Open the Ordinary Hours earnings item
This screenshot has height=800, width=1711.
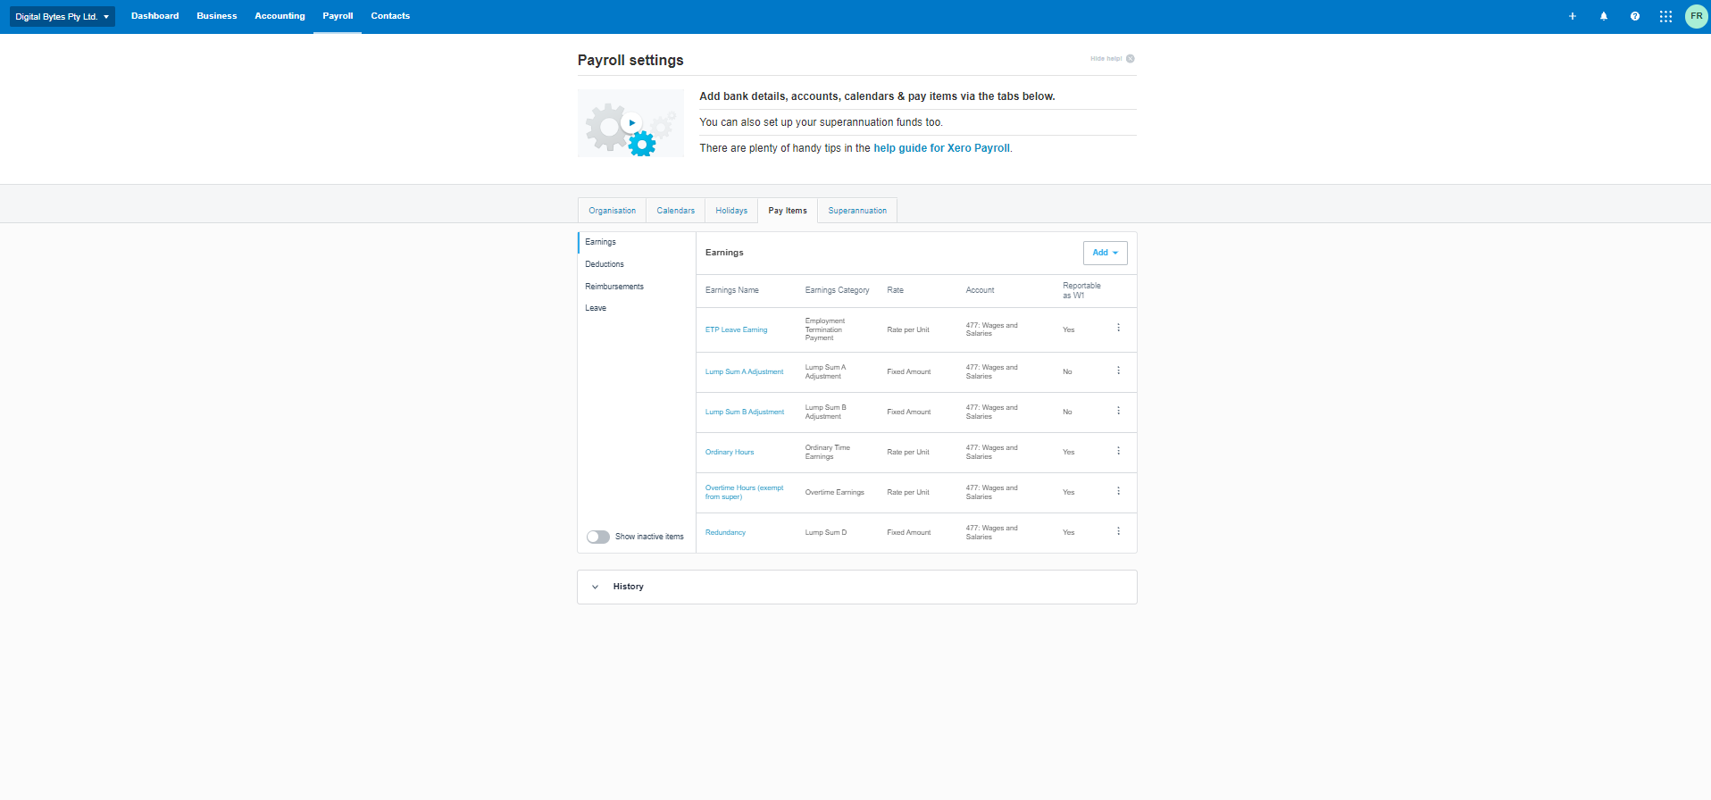click(x=730, y=452)
